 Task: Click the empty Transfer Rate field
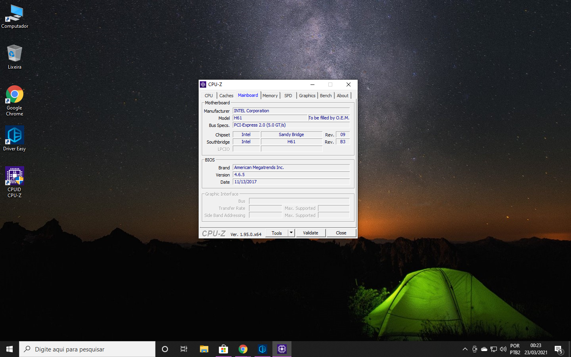coord(265,209)
